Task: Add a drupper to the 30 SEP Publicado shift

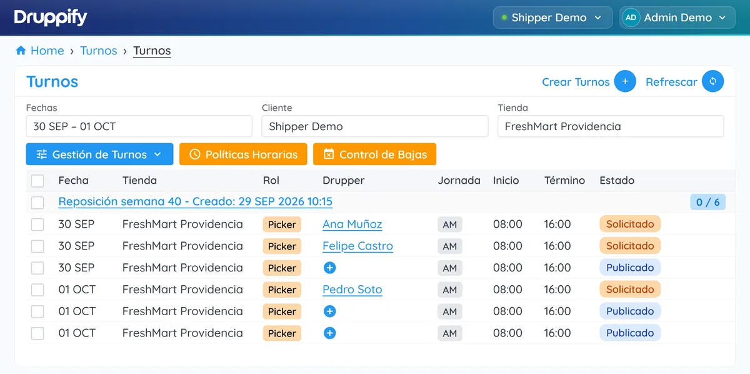Action: point(330,268)
